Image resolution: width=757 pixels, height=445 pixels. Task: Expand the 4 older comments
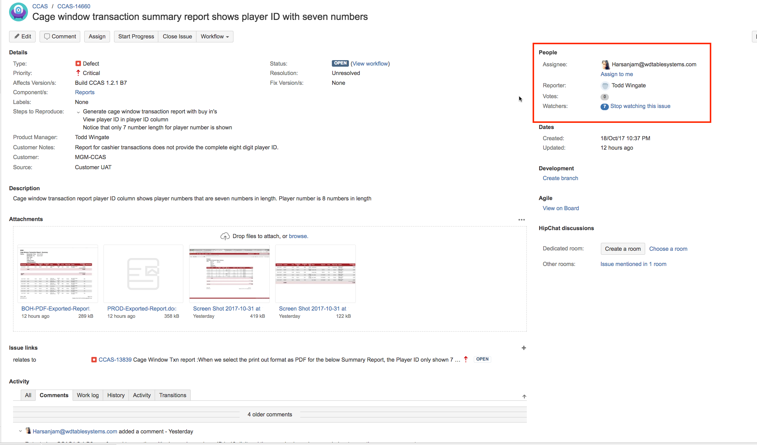point(270,415)
